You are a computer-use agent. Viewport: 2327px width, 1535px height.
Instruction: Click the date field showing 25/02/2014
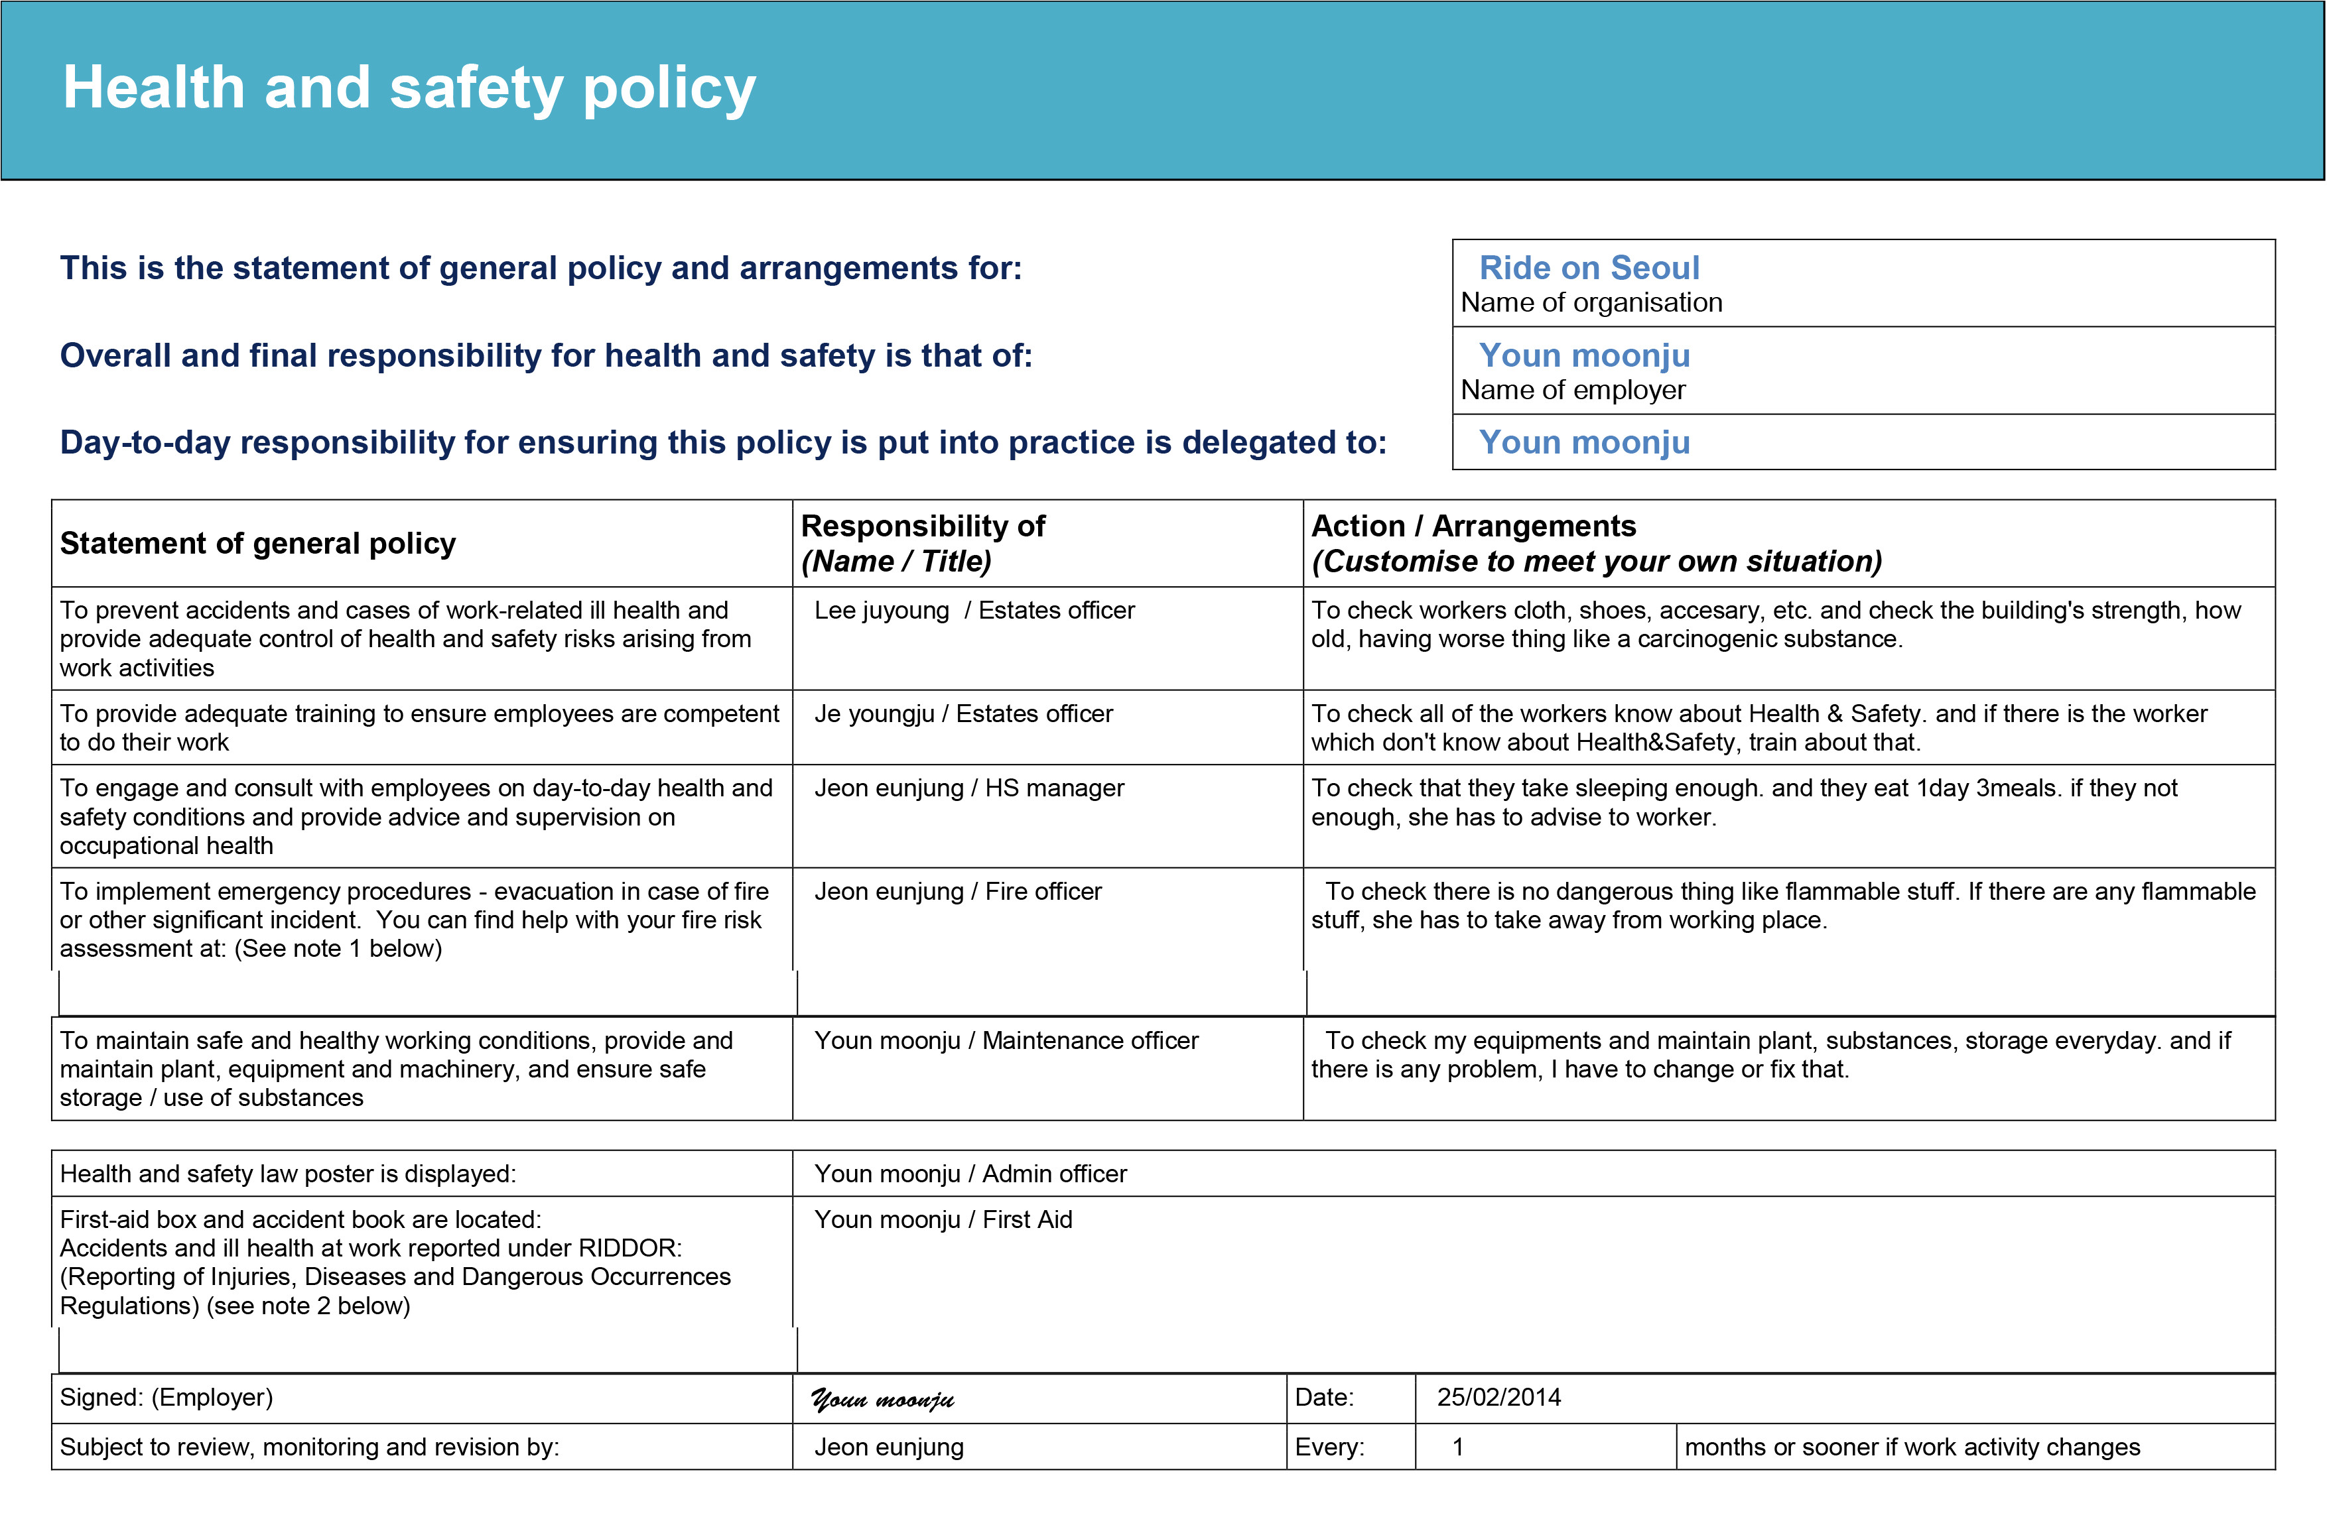click(1498, 1398)
